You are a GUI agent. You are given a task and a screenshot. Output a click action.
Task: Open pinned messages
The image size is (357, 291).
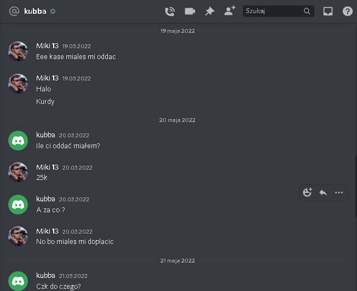210,11
